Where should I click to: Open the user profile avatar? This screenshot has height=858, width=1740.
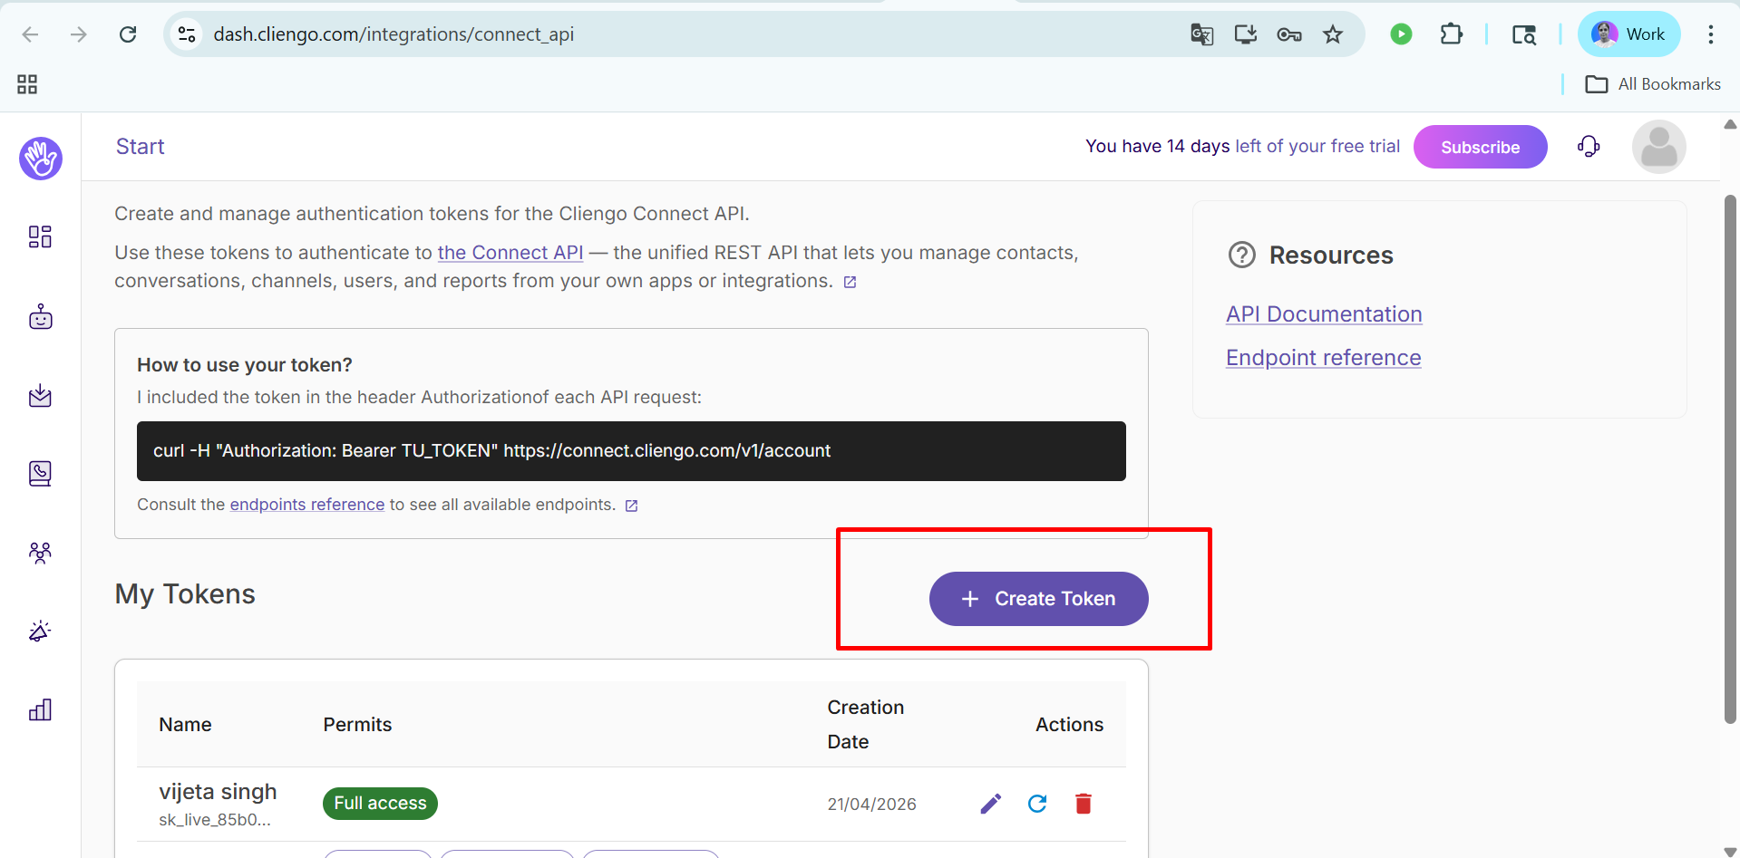1658,147
